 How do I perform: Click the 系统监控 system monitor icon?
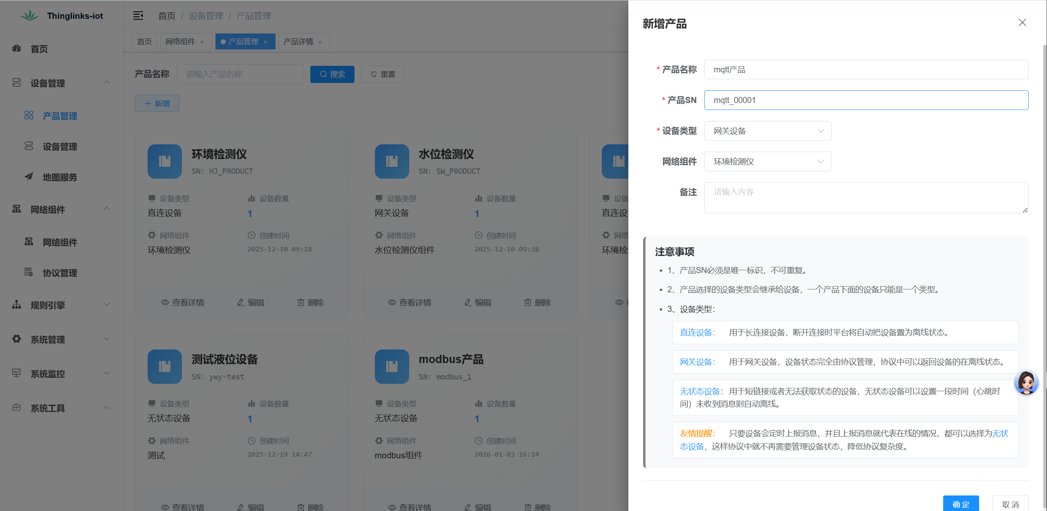16,373
